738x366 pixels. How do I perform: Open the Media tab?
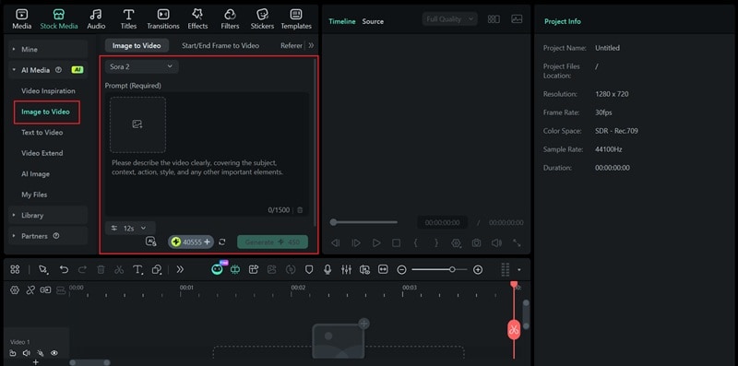click(x=21, y=19)
